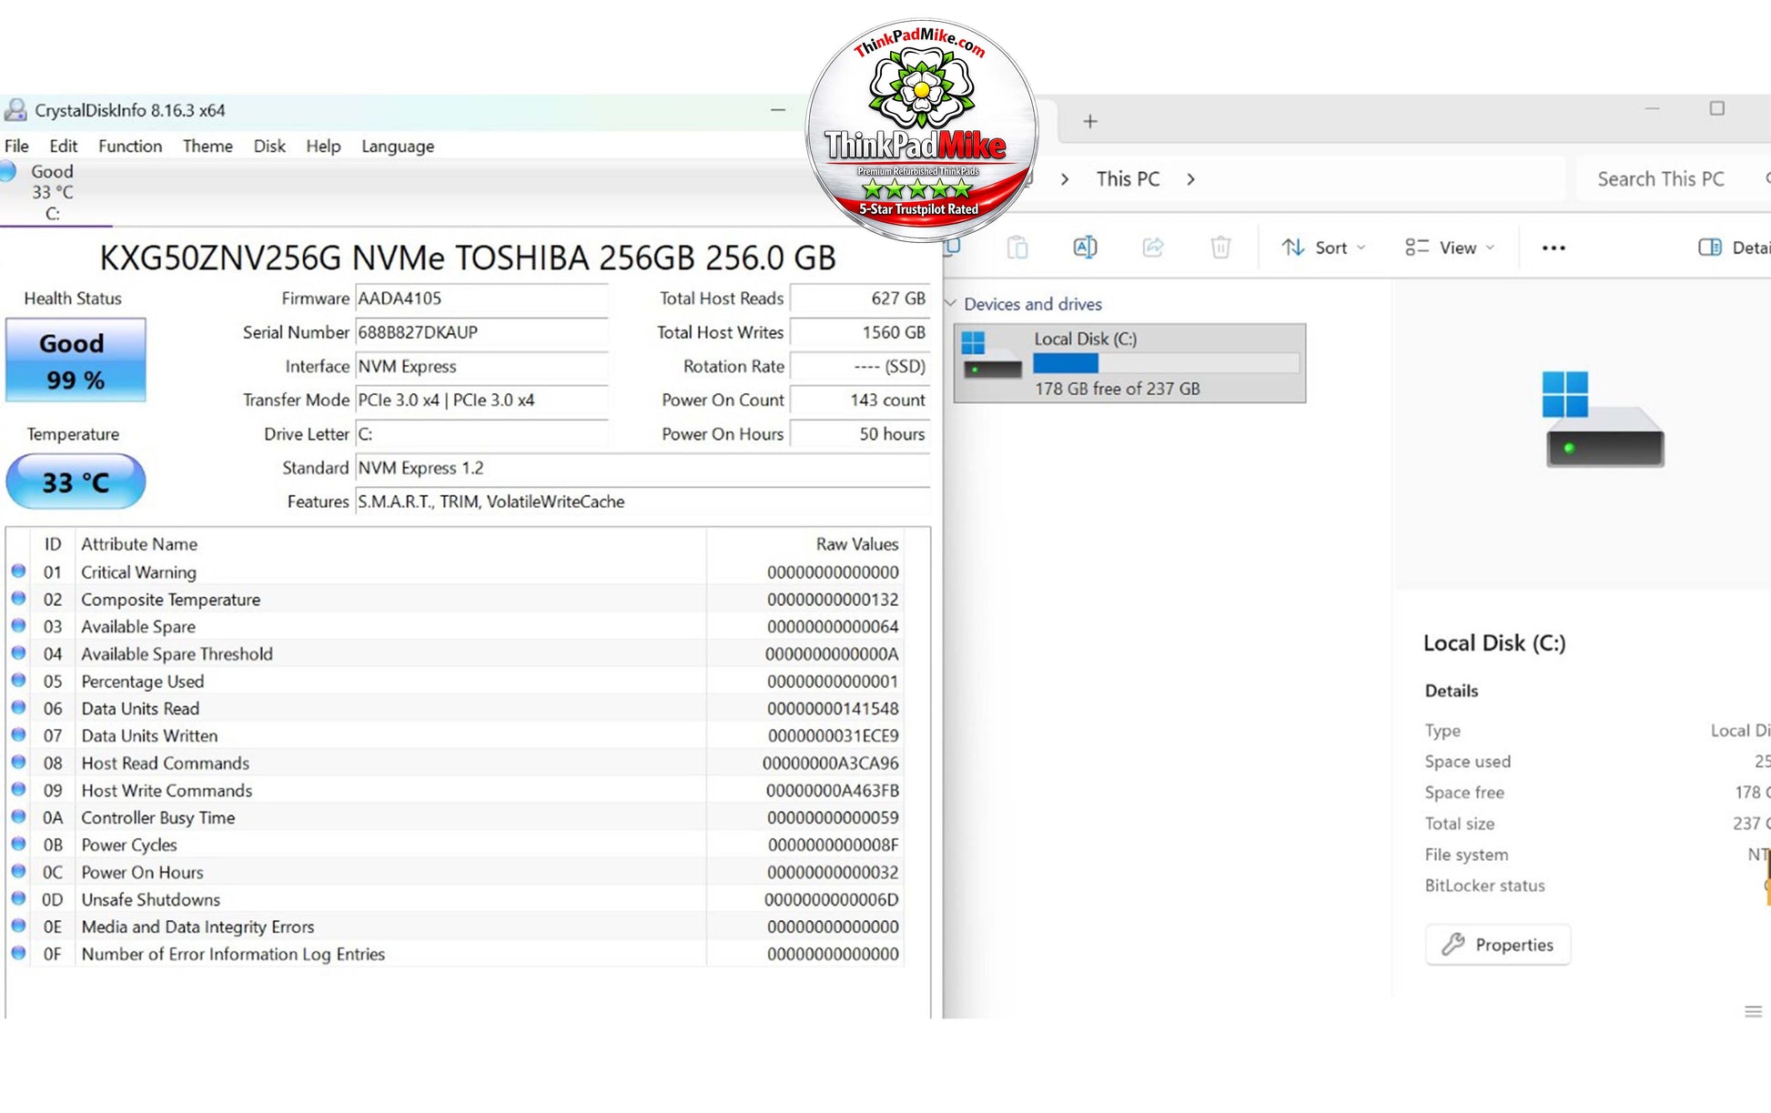
Task: Click the status dot for Available Spare
Action: click(18, 626)
